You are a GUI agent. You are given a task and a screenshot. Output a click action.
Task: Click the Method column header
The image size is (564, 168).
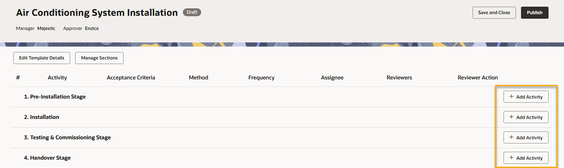[x=198, y=77]
